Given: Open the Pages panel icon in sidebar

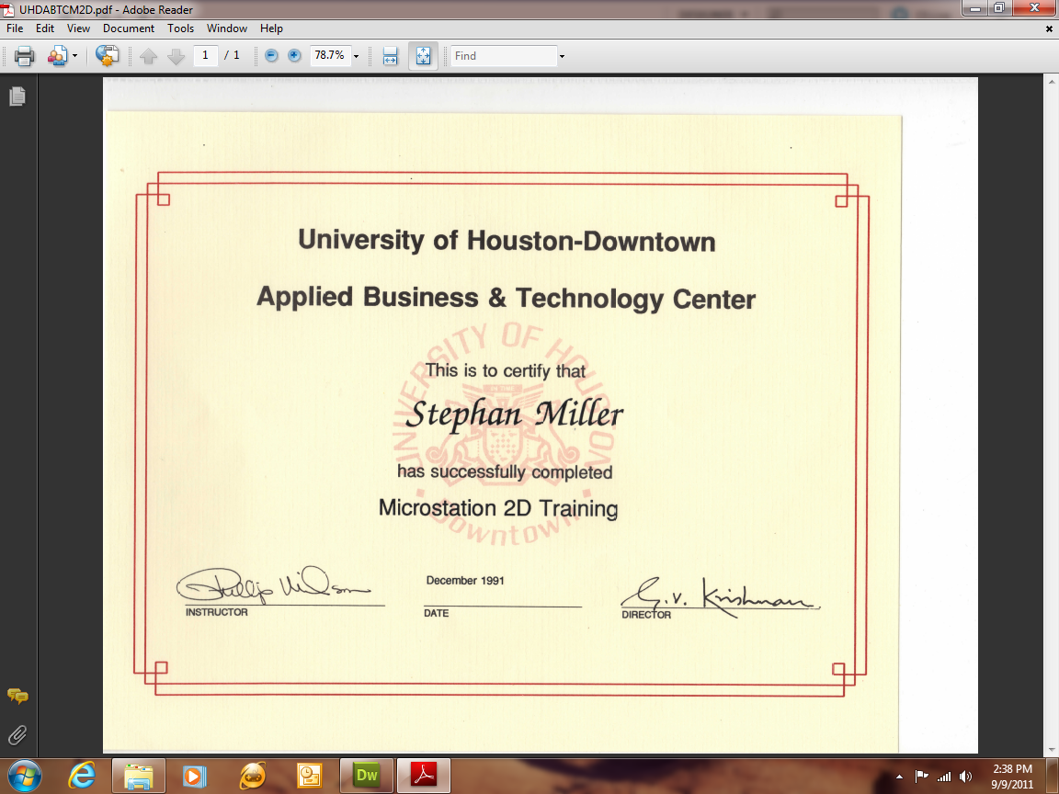Looking at the screenshot, I should click(x=17, y=96).
